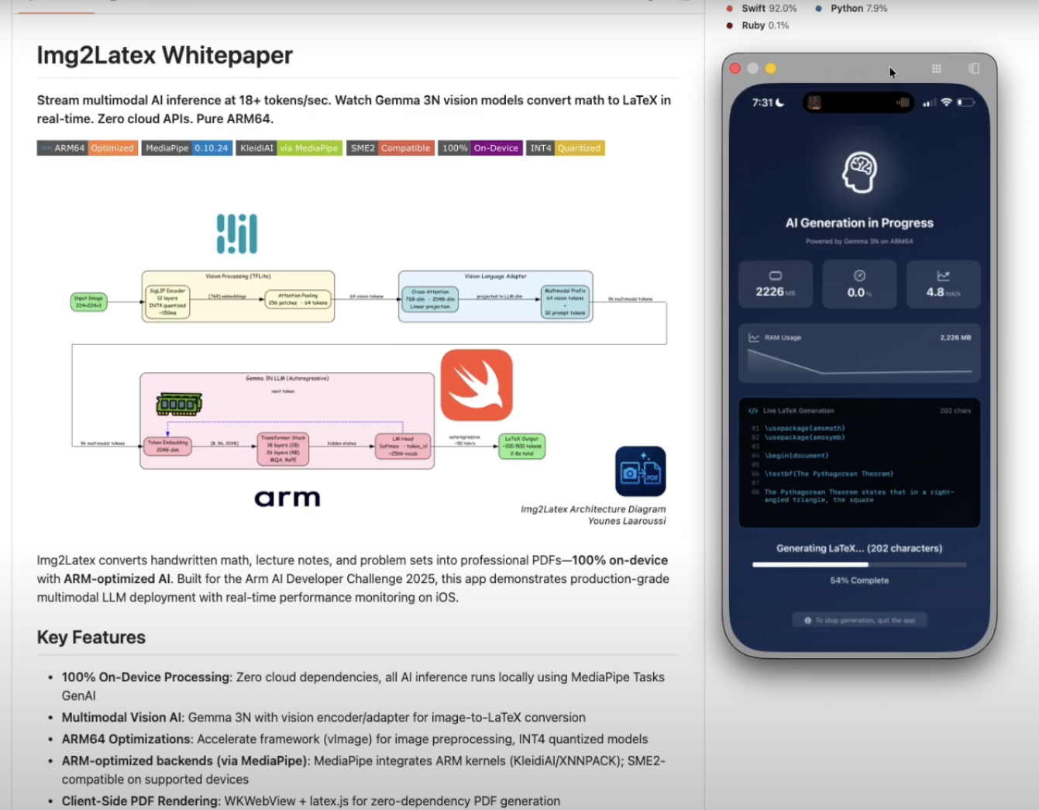1039x810 pixels.
Task: Click the grid icon in the simulator title bar
Action: point(937,69)
